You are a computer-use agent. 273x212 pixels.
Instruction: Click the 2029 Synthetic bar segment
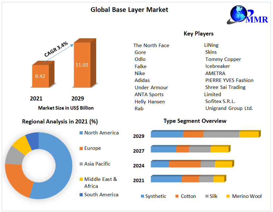tap(167, 134)
